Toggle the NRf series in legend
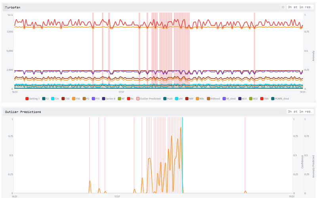Image resolution: width=317 pixels, height=198 pixels. click(x=189, y=99)
